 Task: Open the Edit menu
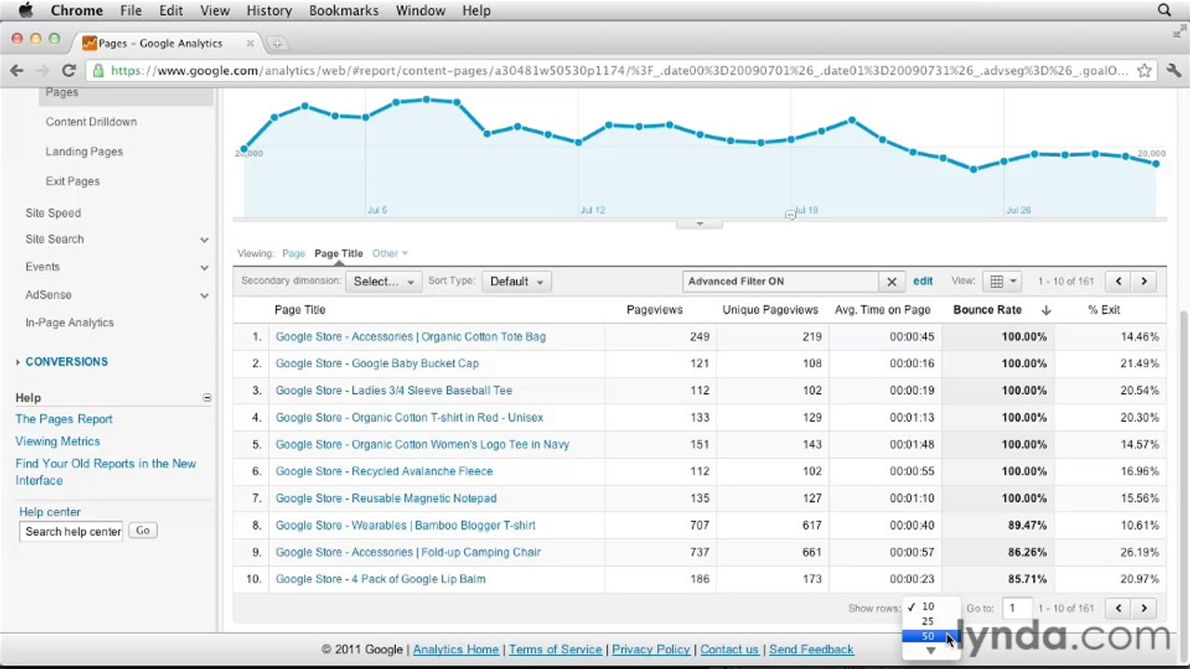170,10
